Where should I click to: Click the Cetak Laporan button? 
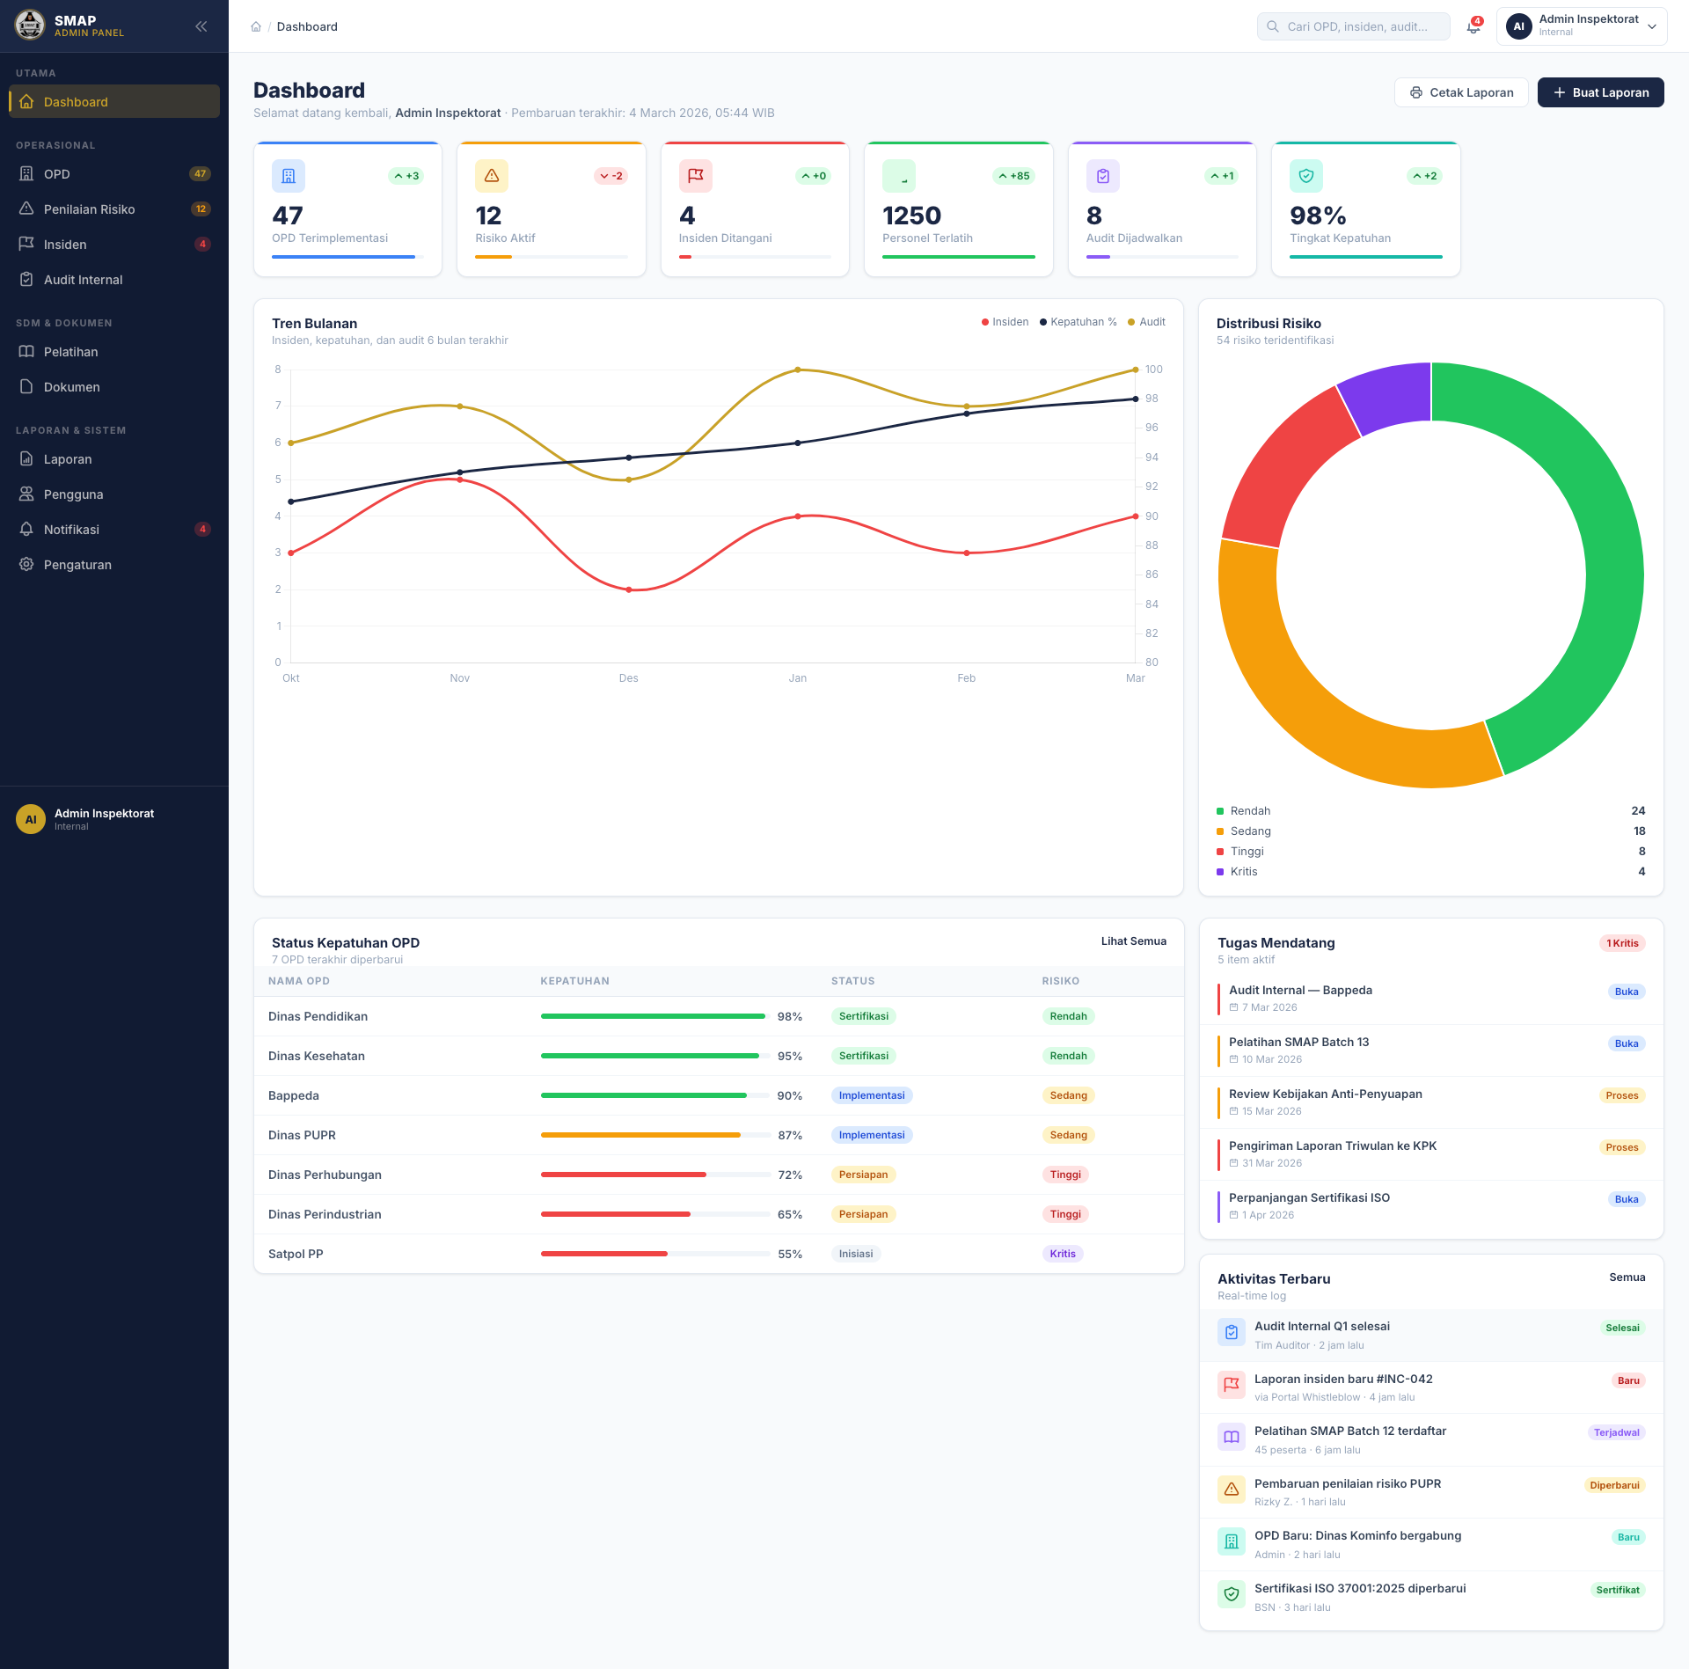(1461, 92)
